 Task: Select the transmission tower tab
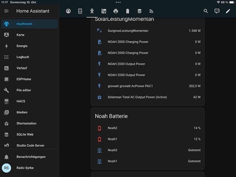92,11
